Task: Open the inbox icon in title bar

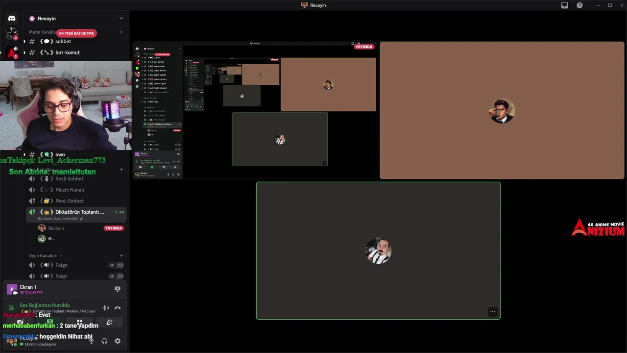Action: tap(565, 5)
